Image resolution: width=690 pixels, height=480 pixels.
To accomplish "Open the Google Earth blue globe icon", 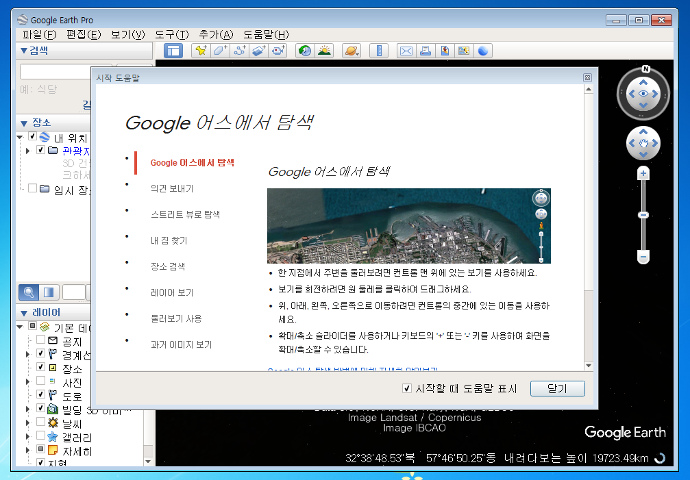I will click(x=483, y=51).
